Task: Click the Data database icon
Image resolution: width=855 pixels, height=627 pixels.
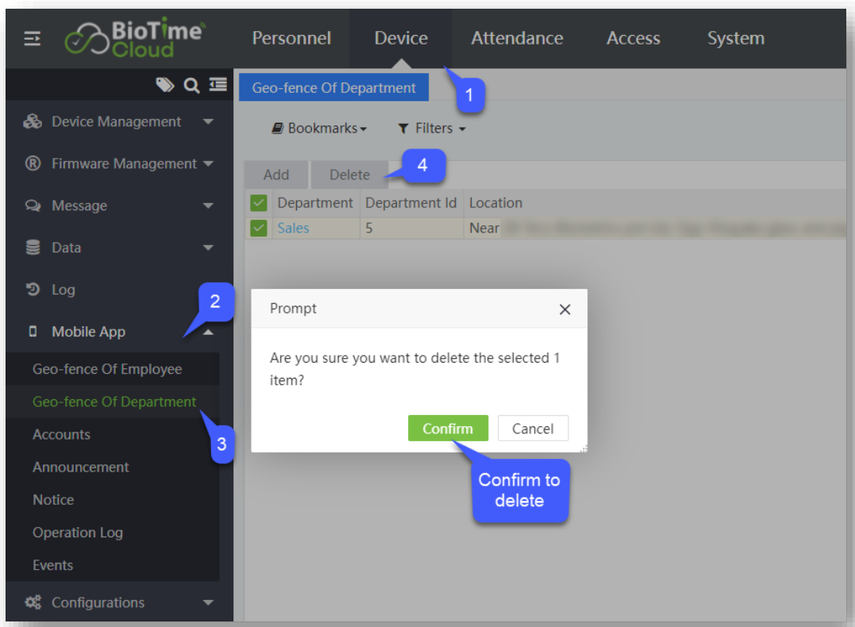Action: tap(33, 248)
